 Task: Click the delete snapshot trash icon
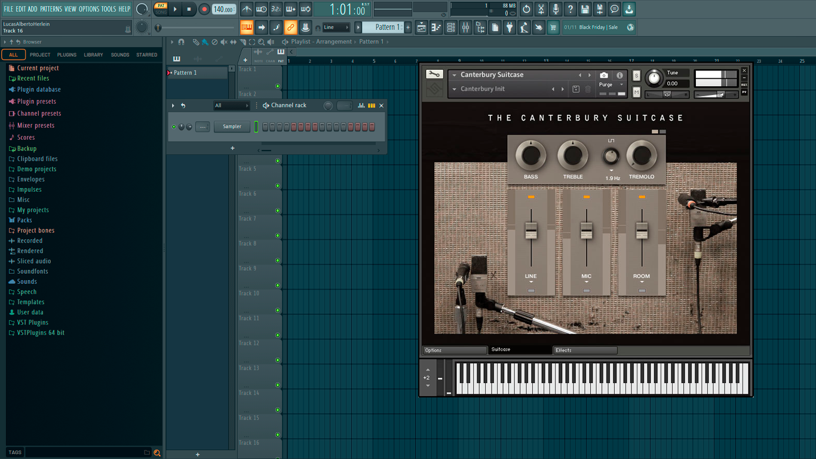point(588,89)
